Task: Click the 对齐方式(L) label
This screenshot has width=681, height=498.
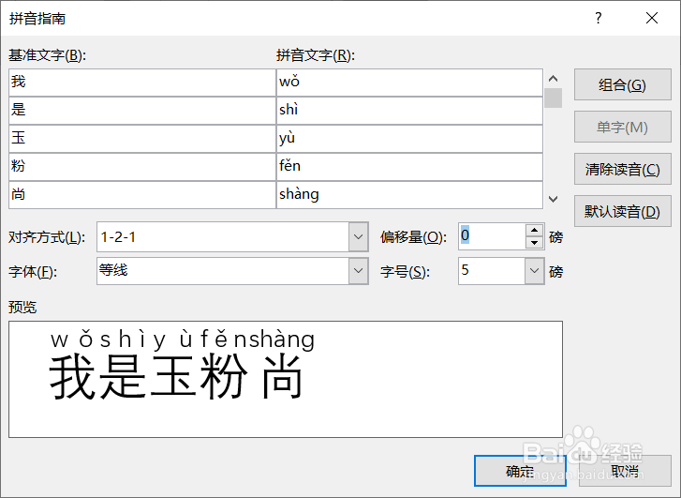Action: pyautogui.click(x=47, y=237)
